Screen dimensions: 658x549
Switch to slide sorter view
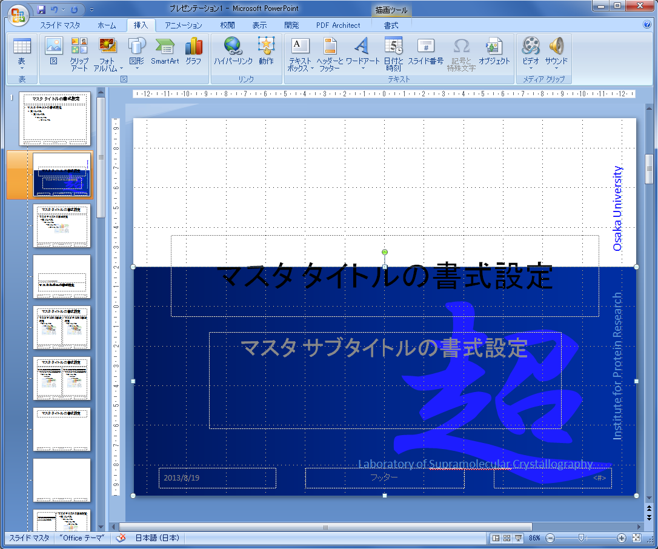[x=507, y=538]
